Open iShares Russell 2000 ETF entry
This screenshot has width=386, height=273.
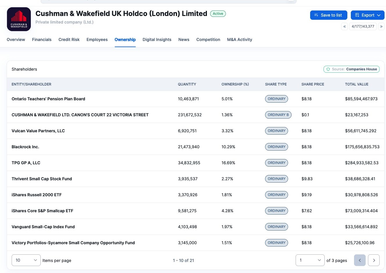click(37, 195)
